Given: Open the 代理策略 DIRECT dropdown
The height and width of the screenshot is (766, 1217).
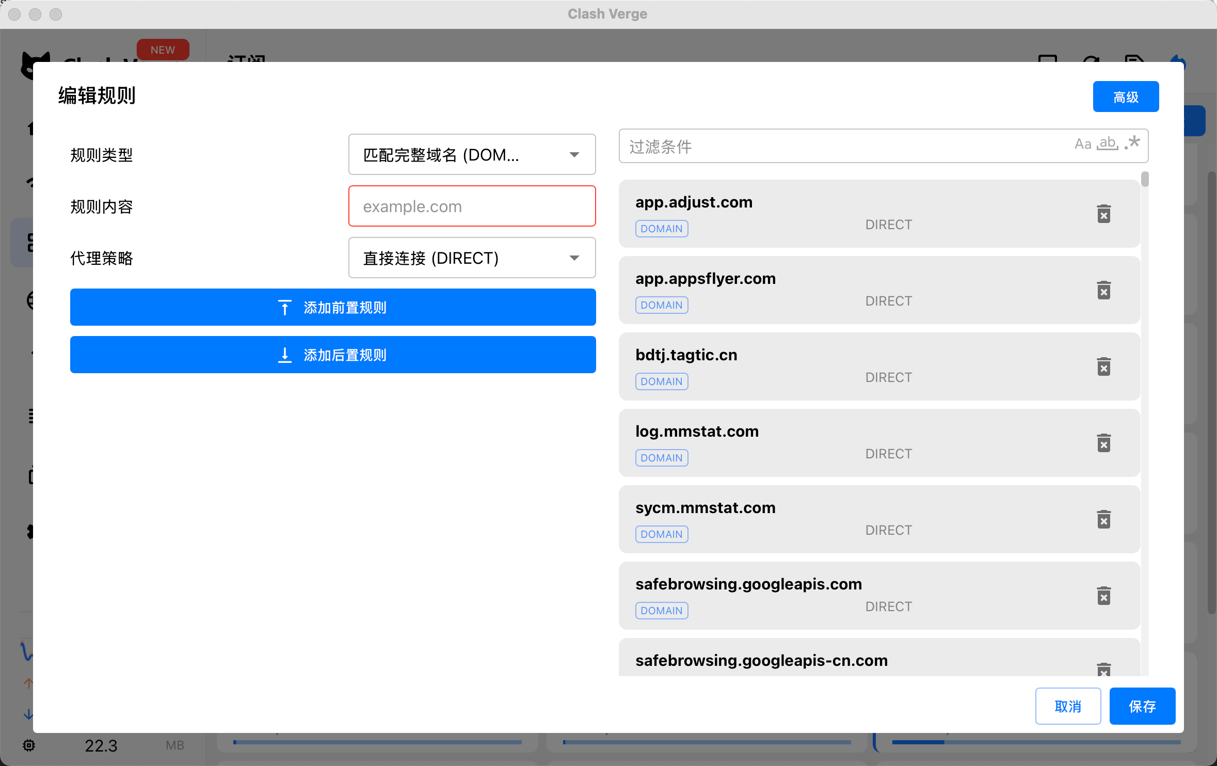Looking at the screenshot, I should tap(472, 258).
